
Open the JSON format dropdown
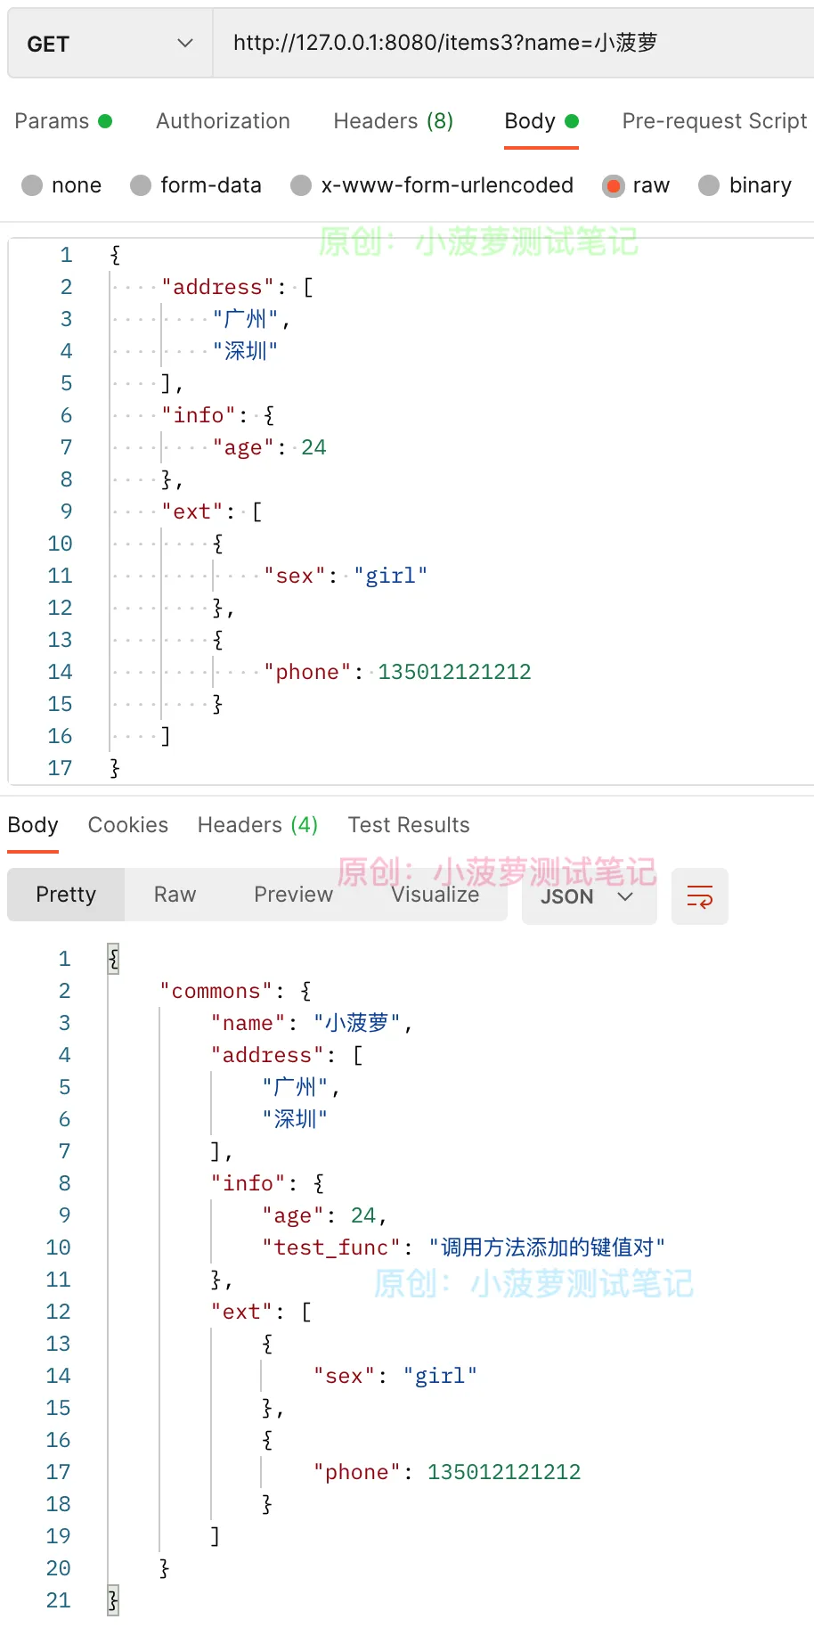click(x=589, y=896)
